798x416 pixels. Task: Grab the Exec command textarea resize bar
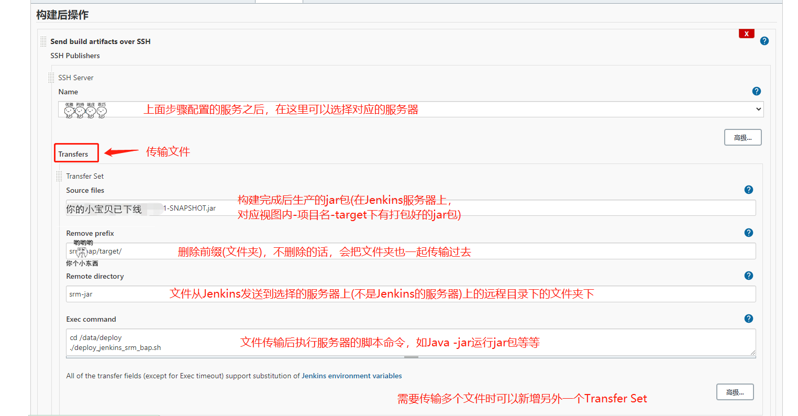411,357
